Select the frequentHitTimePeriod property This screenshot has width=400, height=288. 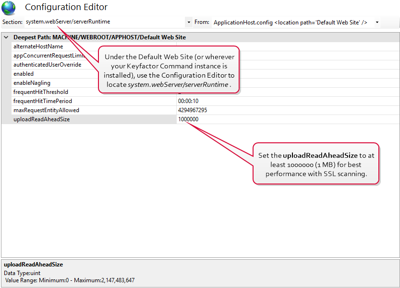click(43, 101)
